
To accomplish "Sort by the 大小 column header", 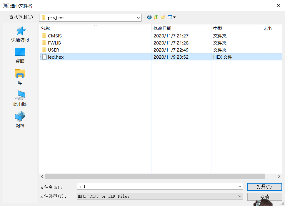I will click(271, 28).
